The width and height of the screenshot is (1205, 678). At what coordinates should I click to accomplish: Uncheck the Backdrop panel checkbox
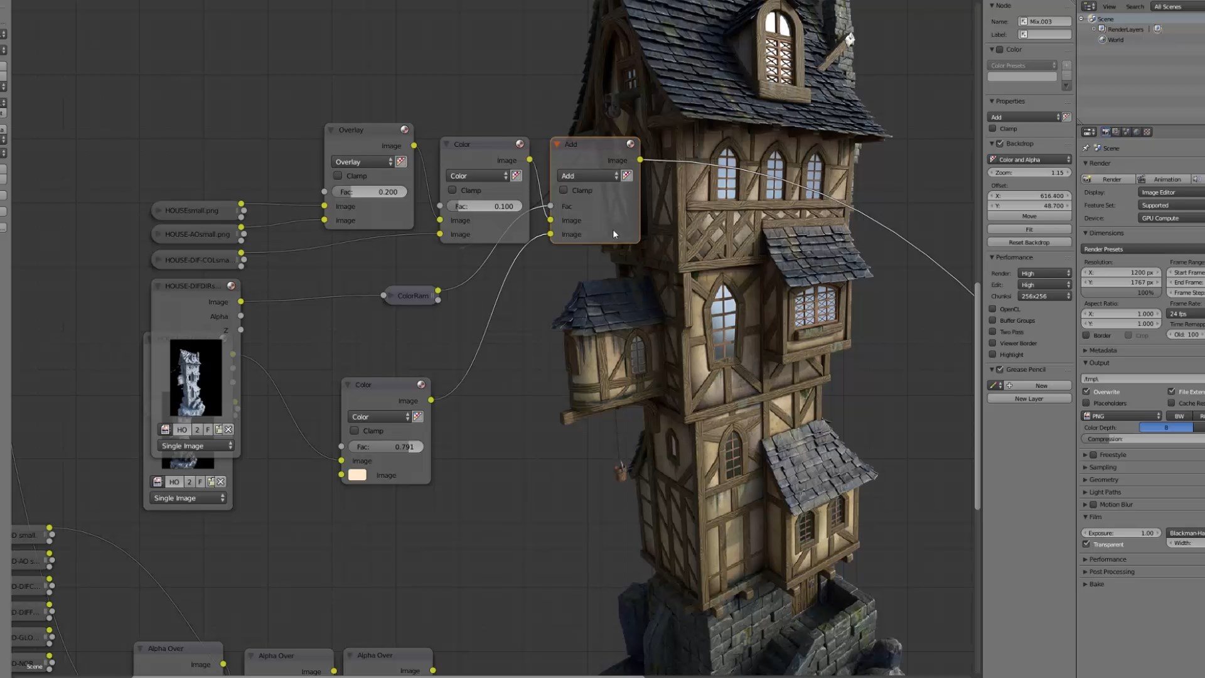tap(1000, 144)
